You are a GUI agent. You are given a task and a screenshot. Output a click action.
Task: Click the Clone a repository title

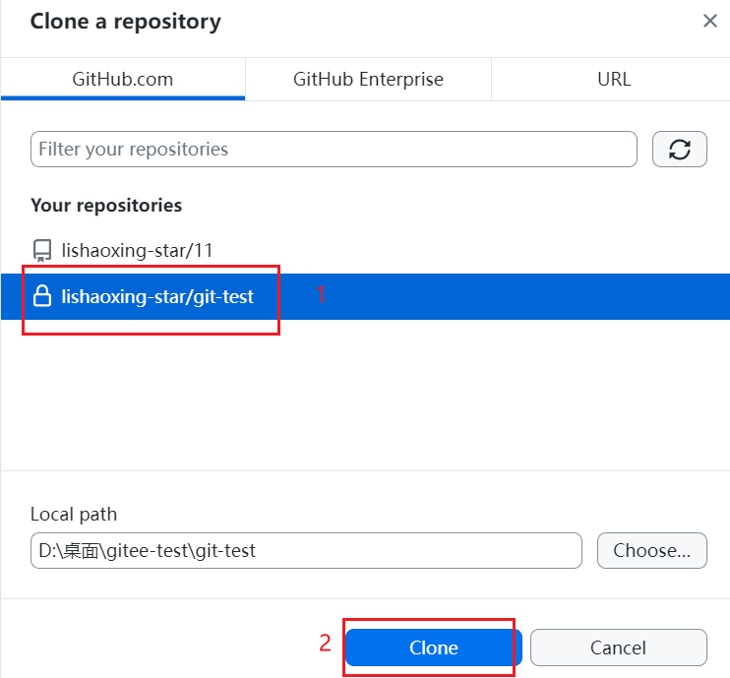tap(126, 22)
